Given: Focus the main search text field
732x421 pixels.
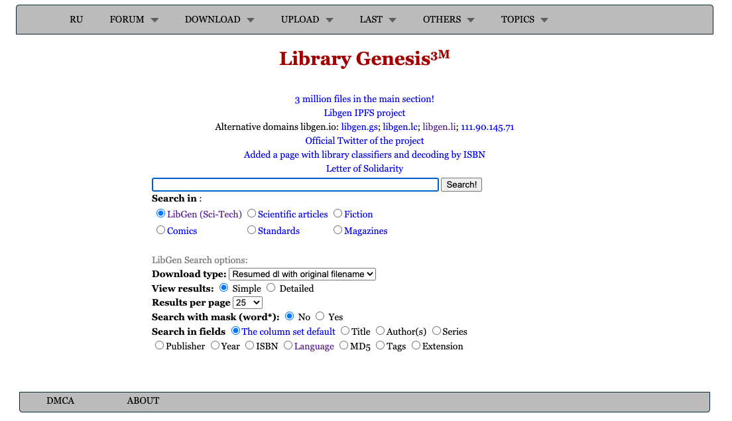Looking at the screenshot, I should [295, 185].
